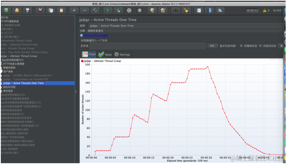Select PerfMon Metrics Collector(Server) tree node

[27, 76]
